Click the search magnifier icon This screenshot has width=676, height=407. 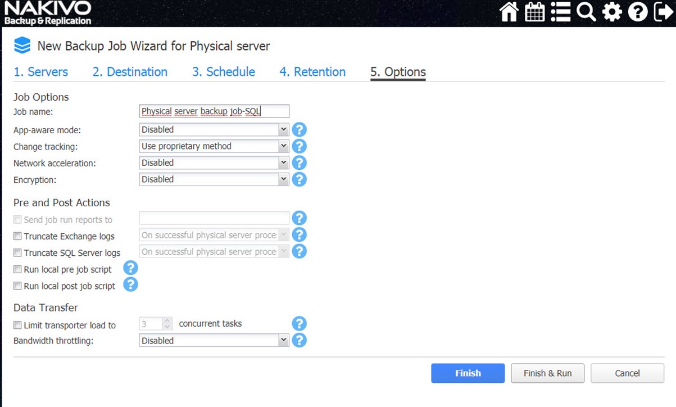[x=586, y=12]
